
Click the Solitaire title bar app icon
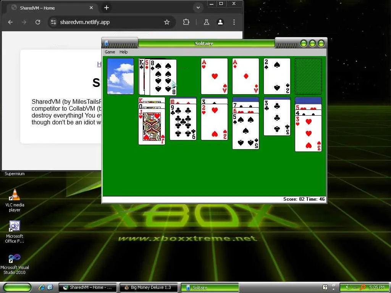pyautogui.click(x=106, y=43)
